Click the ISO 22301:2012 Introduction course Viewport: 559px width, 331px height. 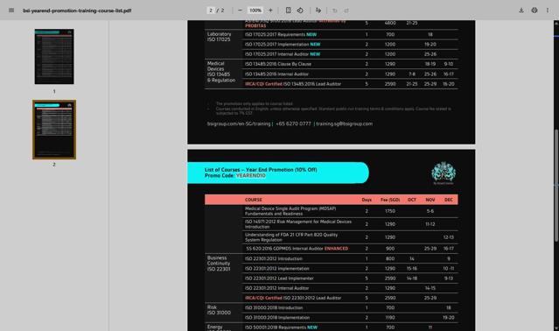(274, 258)
